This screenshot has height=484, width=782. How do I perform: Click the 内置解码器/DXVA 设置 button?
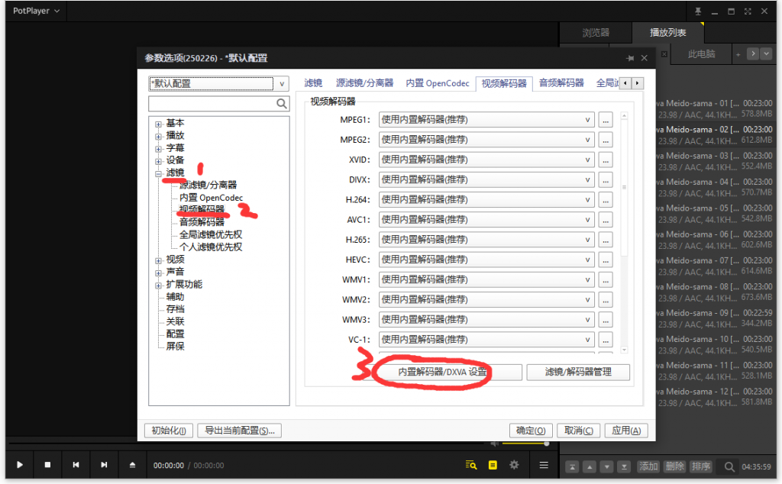pyautogui.click(x=442, y=372)
